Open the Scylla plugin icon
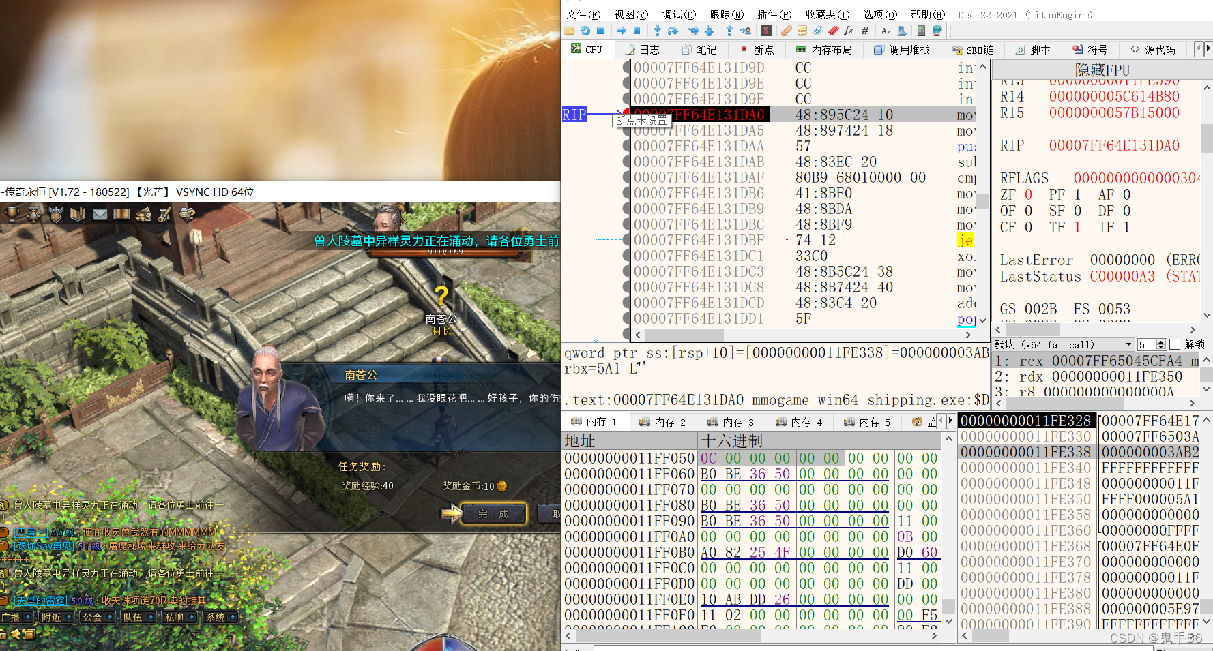Image resolution: width=1213 pixels, height=651 pixels. coord(766,31)
